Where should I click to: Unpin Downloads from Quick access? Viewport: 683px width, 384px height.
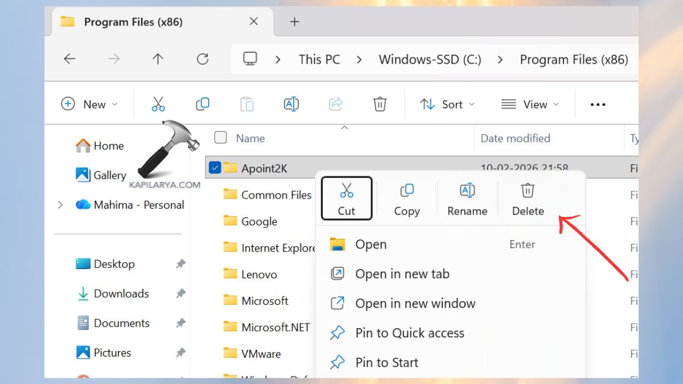click(180, 294)
